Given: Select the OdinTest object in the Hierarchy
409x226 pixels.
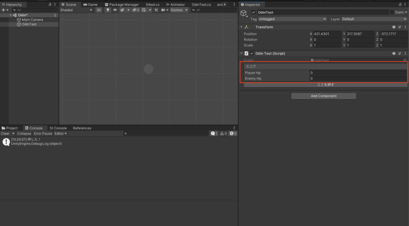Looking at the screenshot, I should [x=29, y=24].
